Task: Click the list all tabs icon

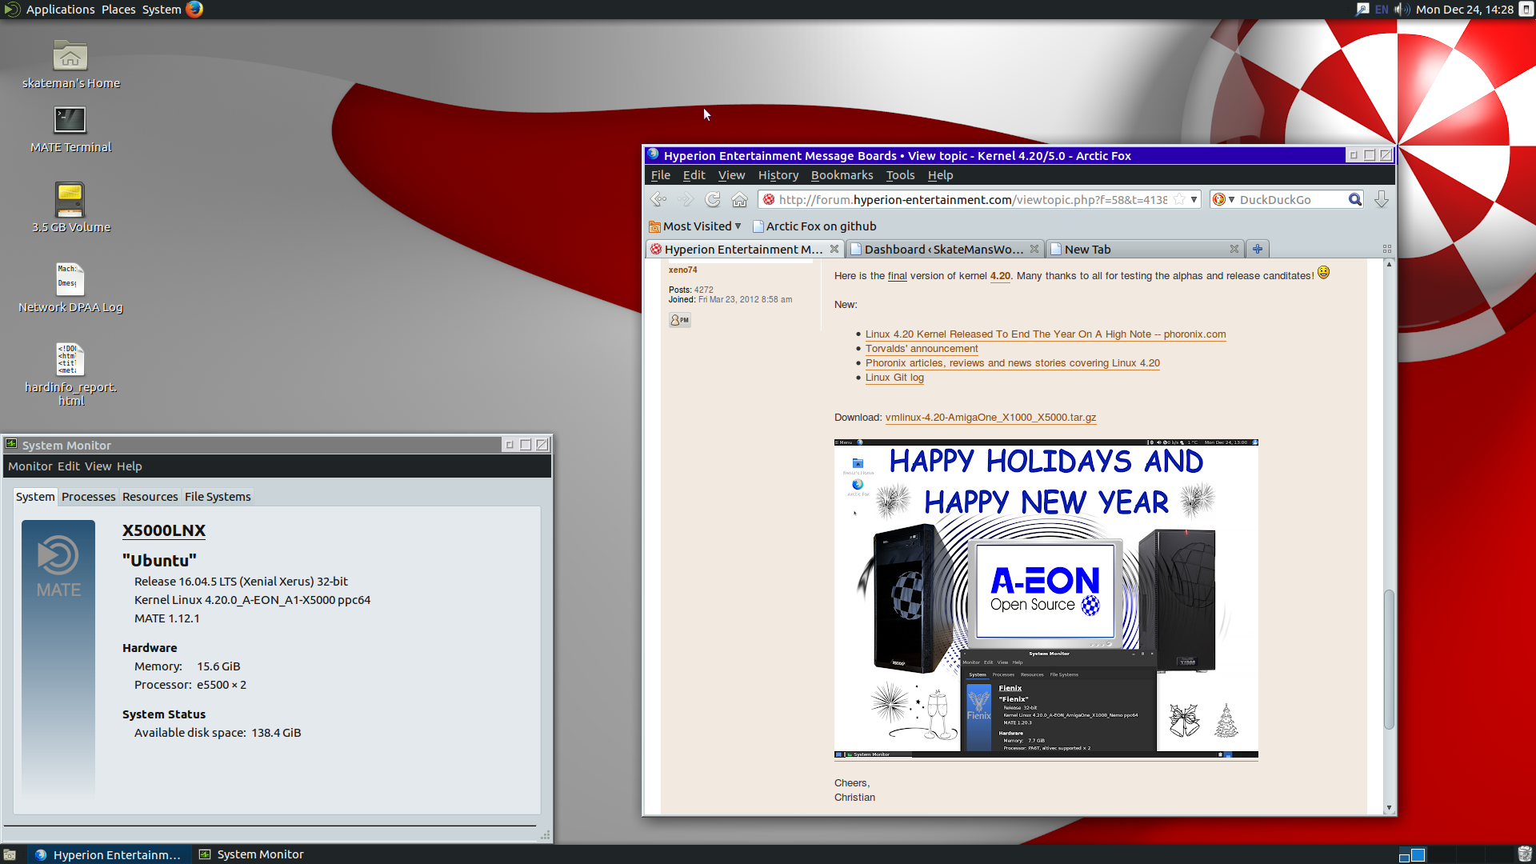Action: coord(1387,249)
